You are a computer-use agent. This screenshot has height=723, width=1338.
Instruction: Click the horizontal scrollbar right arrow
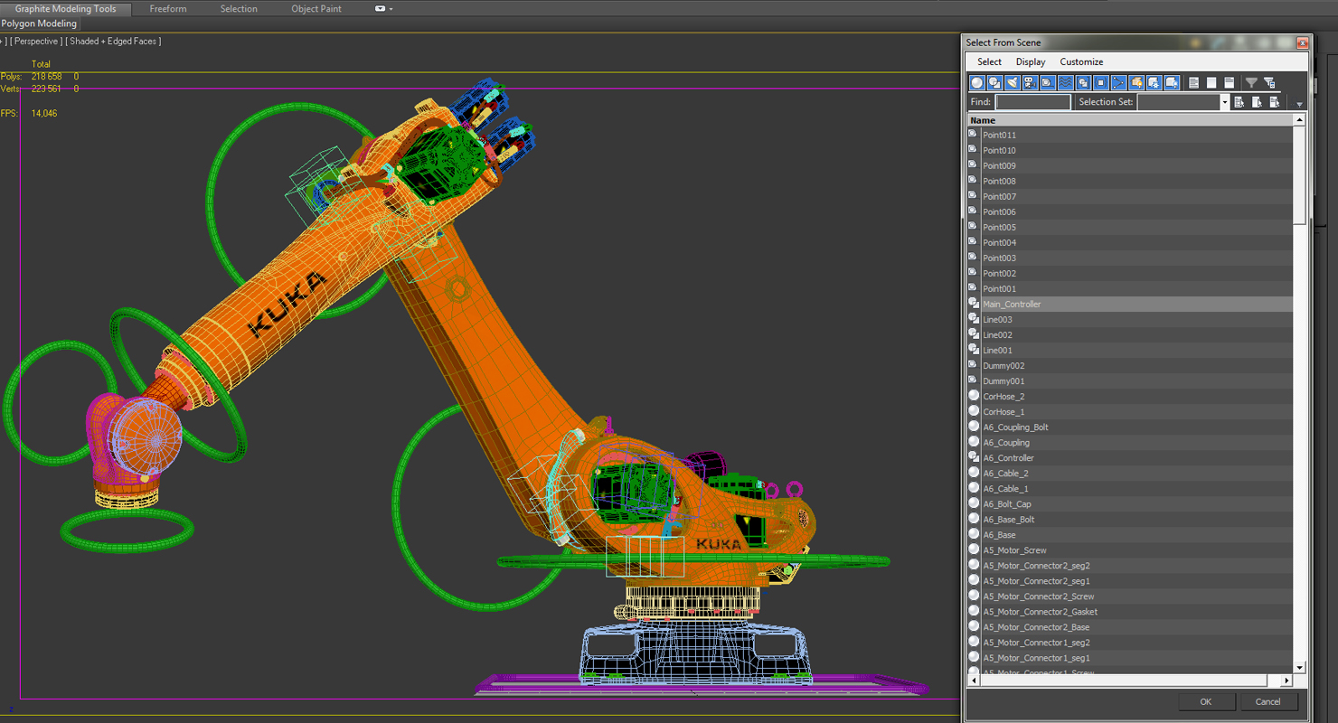[x=1286, y=680]
